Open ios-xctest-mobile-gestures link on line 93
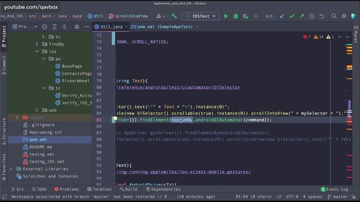Screen dimensions: 360x202 [x=184, y=172]
